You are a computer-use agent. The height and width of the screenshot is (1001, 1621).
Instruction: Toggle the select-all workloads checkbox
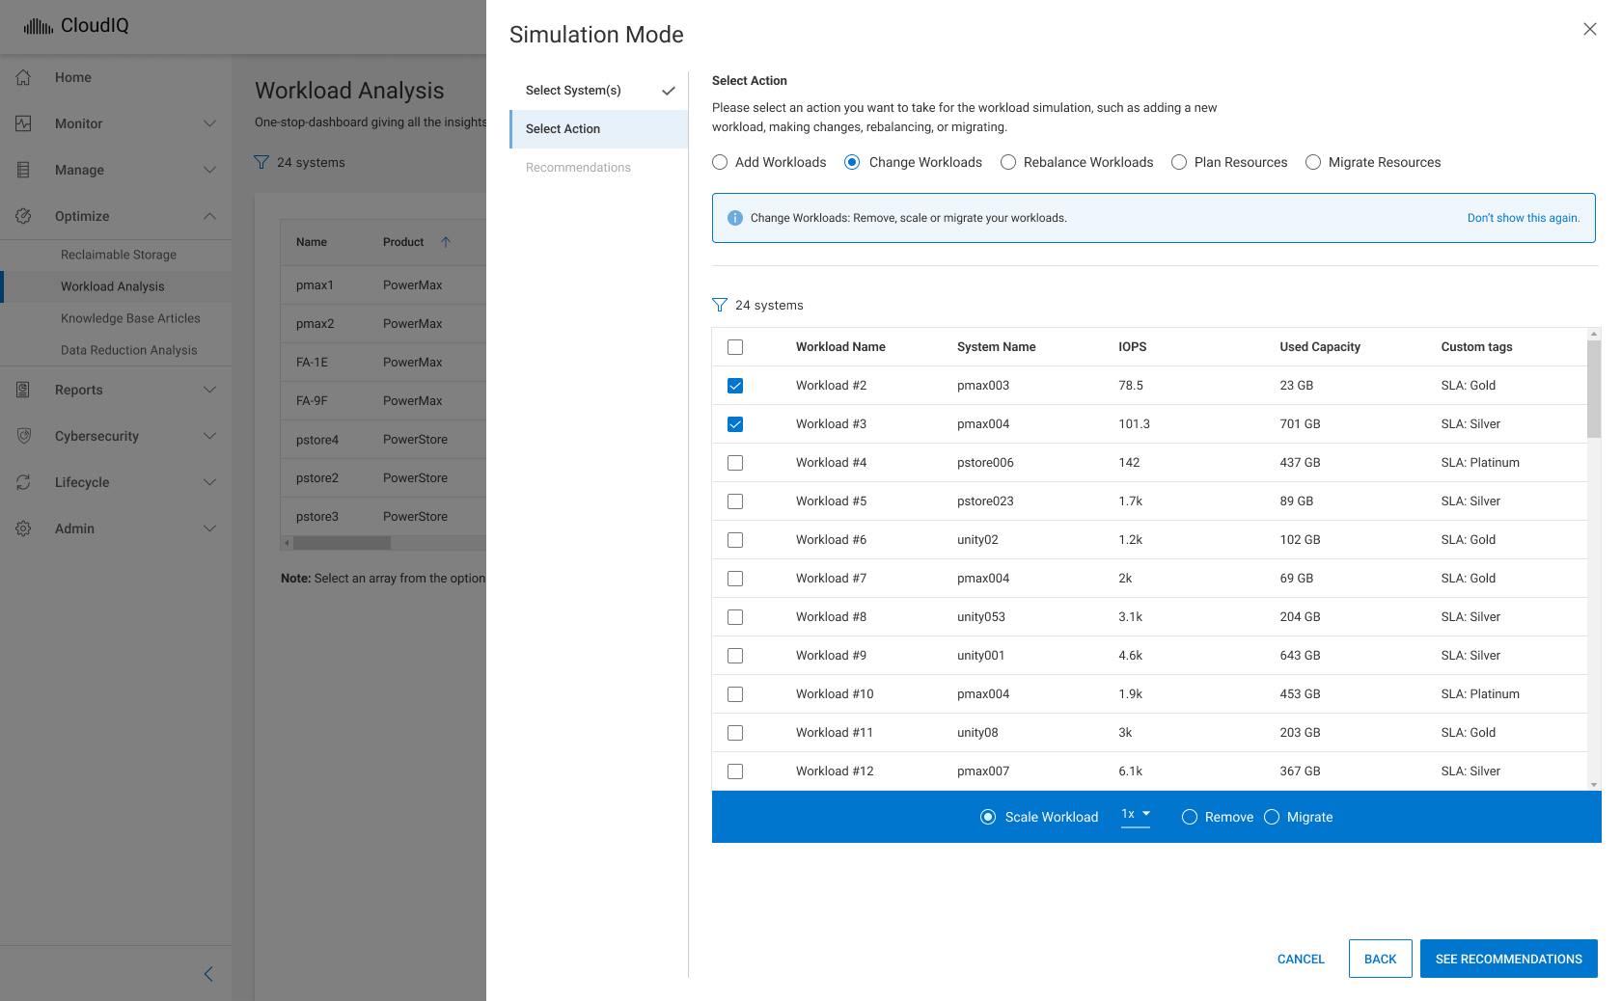coord(735,347)
